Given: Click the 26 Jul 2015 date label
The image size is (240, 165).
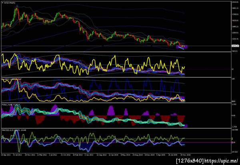Looking at the screenshot, I should (173, 155).
